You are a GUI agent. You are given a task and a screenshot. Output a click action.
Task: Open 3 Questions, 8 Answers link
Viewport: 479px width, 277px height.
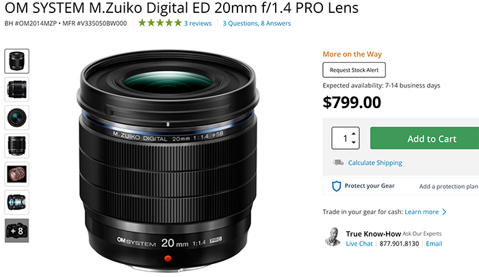[257, 23]
